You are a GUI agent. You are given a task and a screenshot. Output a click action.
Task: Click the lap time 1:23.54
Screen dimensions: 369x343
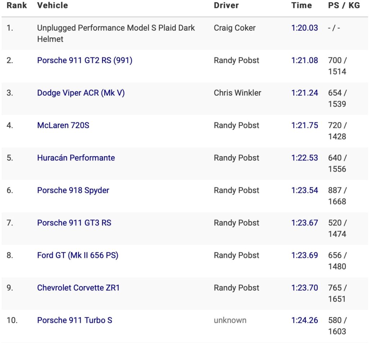tap(304, 190)
